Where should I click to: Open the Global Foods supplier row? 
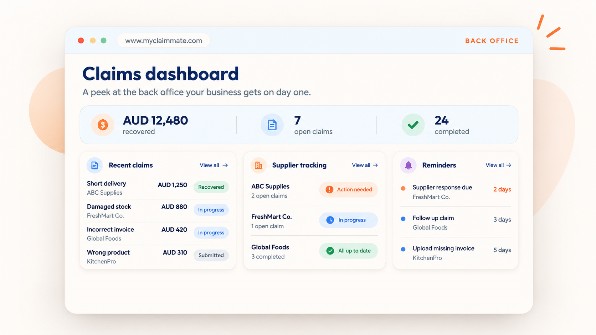(x=314, y=251)
